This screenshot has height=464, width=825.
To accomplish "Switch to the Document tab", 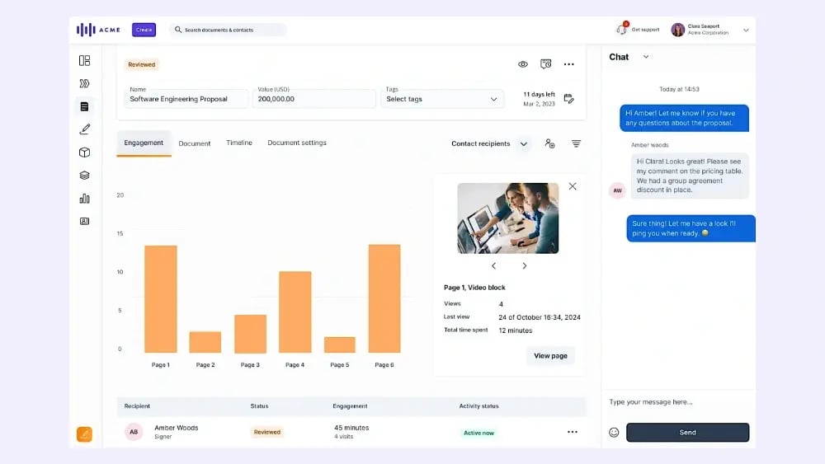I will coord(194,143).
